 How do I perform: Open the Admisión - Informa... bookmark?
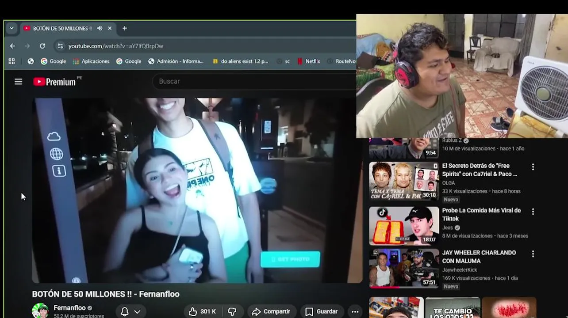coord(176,61)
